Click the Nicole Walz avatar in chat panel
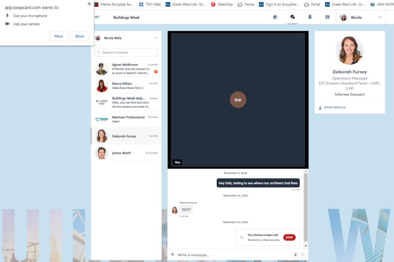 pyautogui.click(x=98, y=38)
